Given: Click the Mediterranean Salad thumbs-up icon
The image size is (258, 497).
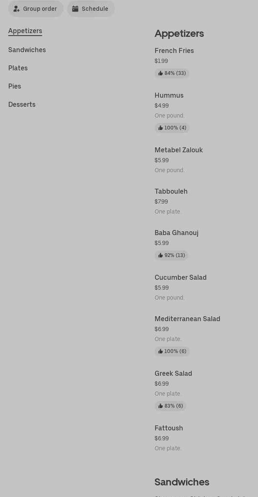Looking at the screenshot, I should pos(160,351).
